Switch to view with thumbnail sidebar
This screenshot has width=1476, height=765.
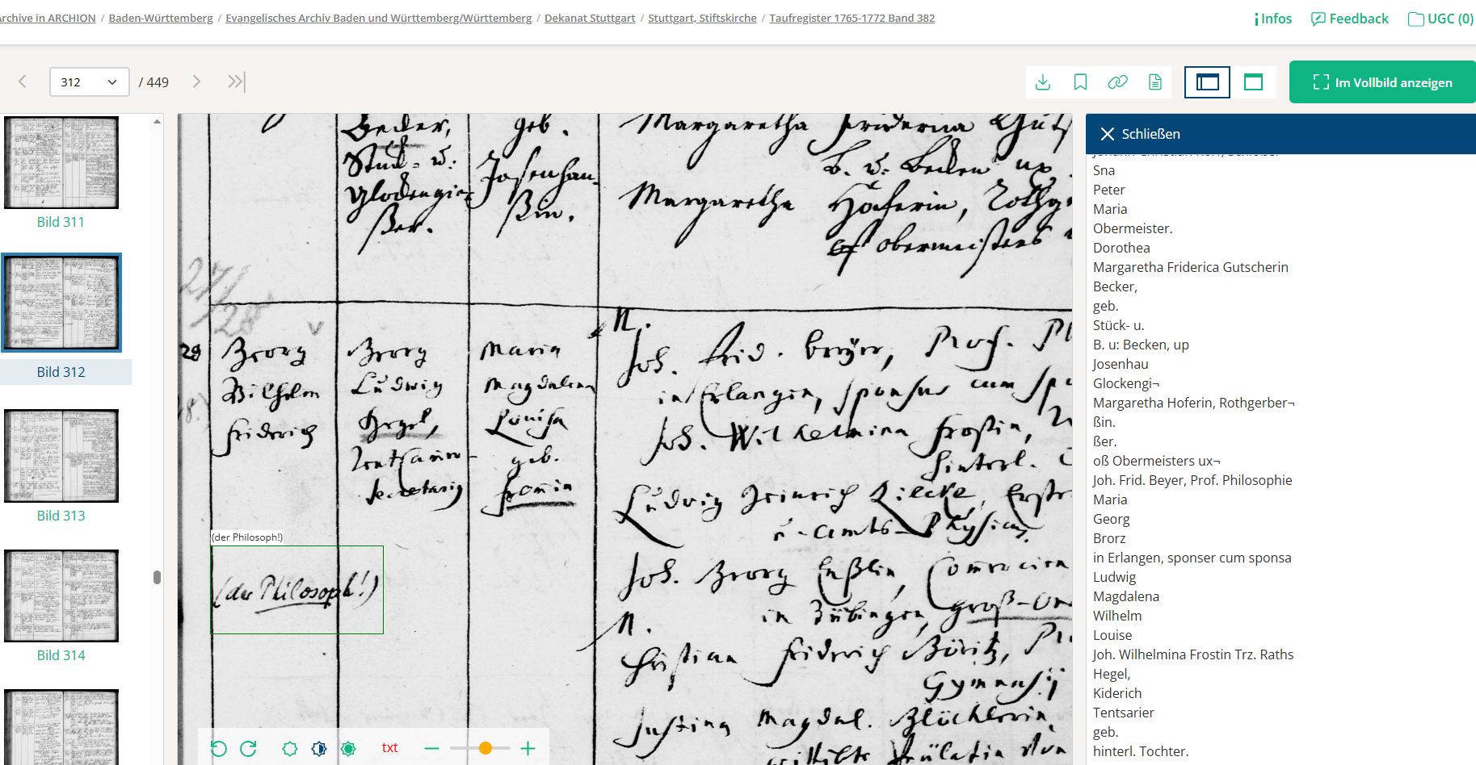[x=1207, y=82]
